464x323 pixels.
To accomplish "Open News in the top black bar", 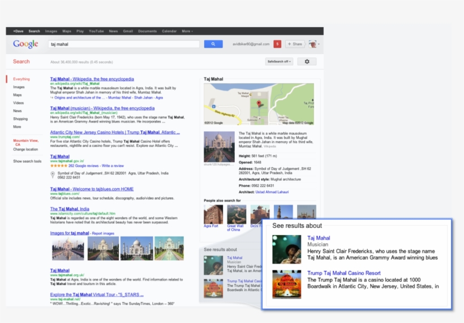I will [113, 31].
